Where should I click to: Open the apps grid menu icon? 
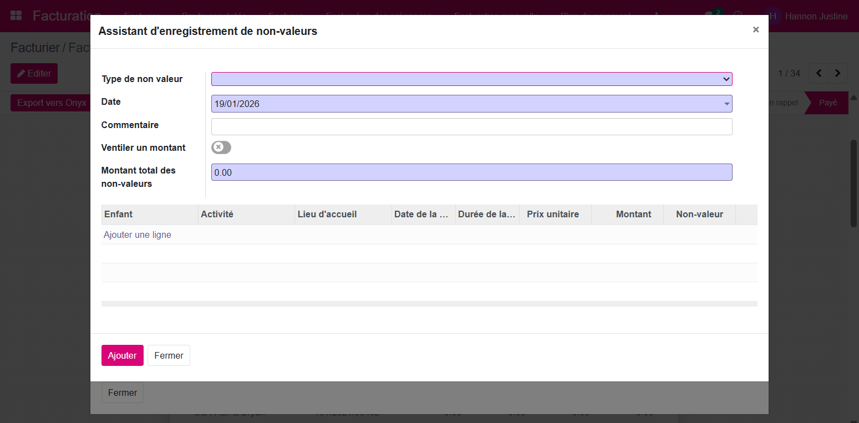pyautogui.click(x=16, y=16)
